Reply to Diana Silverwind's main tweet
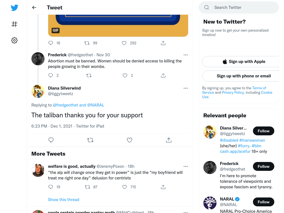This screenshot has height=213, width=284. coord(51,140)
